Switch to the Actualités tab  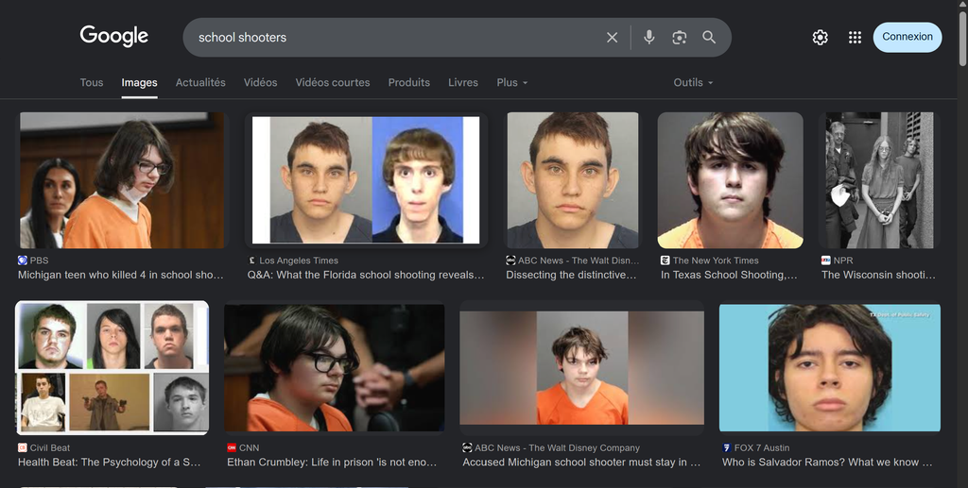click(x=200, y=83)
